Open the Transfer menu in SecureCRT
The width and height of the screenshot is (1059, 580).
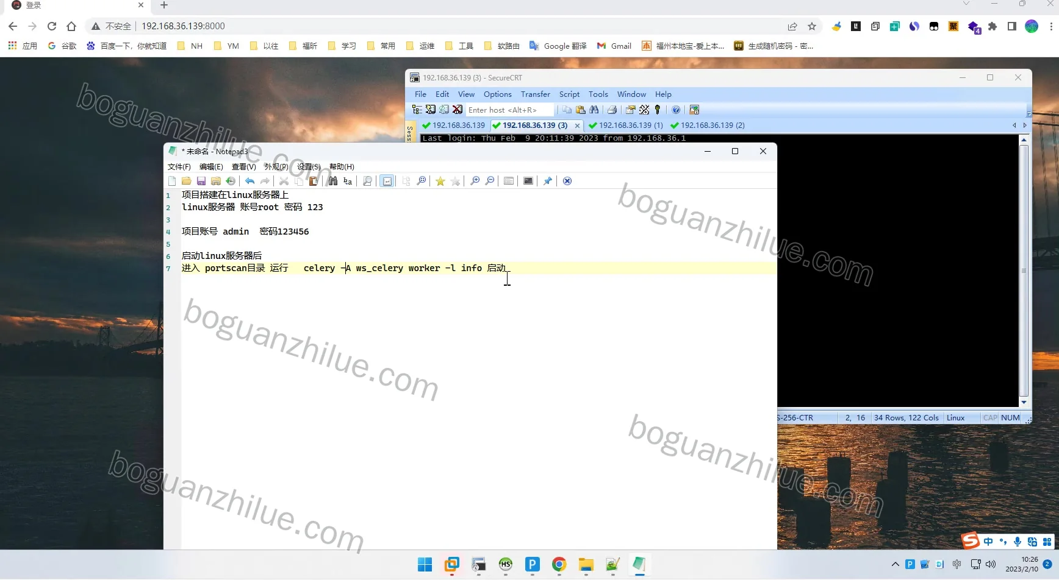point(536,94)
